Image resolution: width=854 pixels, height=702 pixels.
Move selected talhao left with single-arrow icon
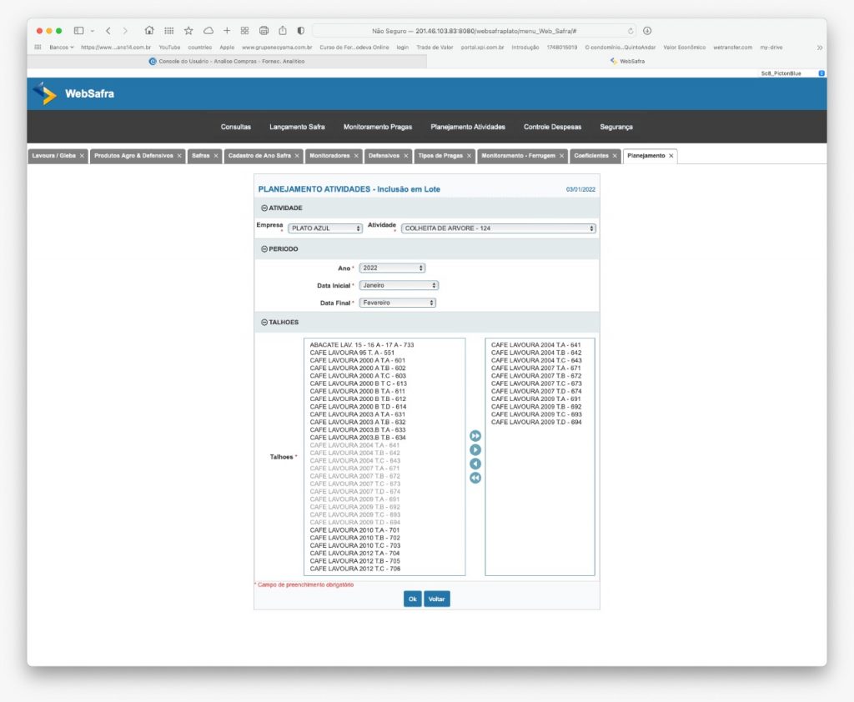475,464
